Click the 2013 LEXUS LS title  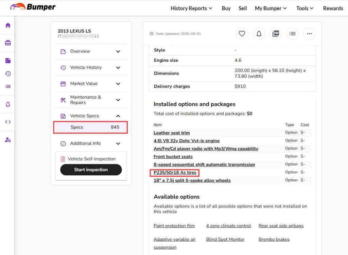point(74,31)
